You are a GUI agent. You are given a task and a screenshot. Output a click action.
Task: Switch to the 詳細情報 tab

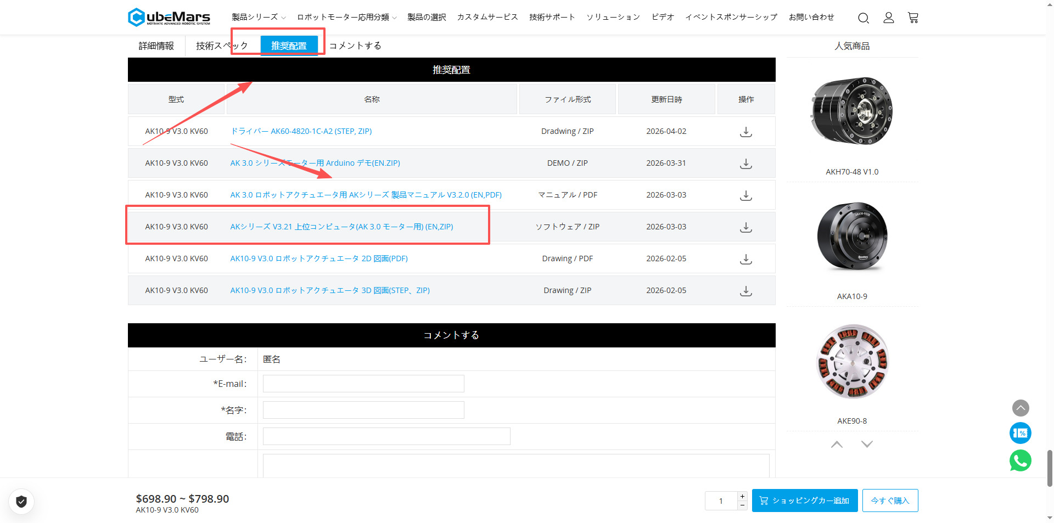156,46
